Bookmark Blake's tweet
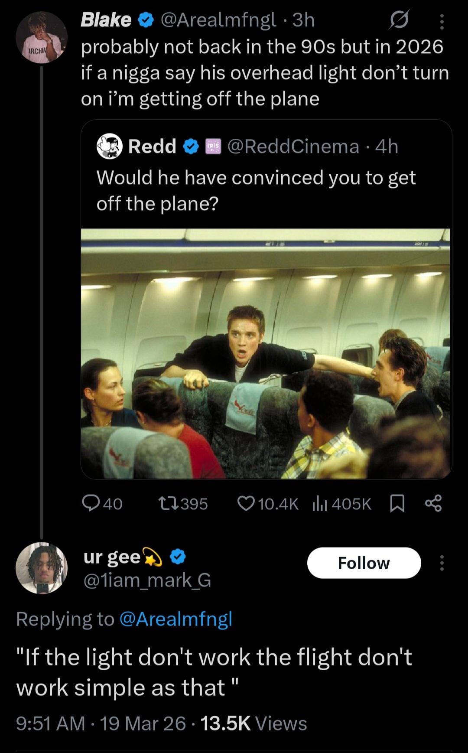Viewport: 468px width, 753px height. pyautogui.click(x=397, y=503)
